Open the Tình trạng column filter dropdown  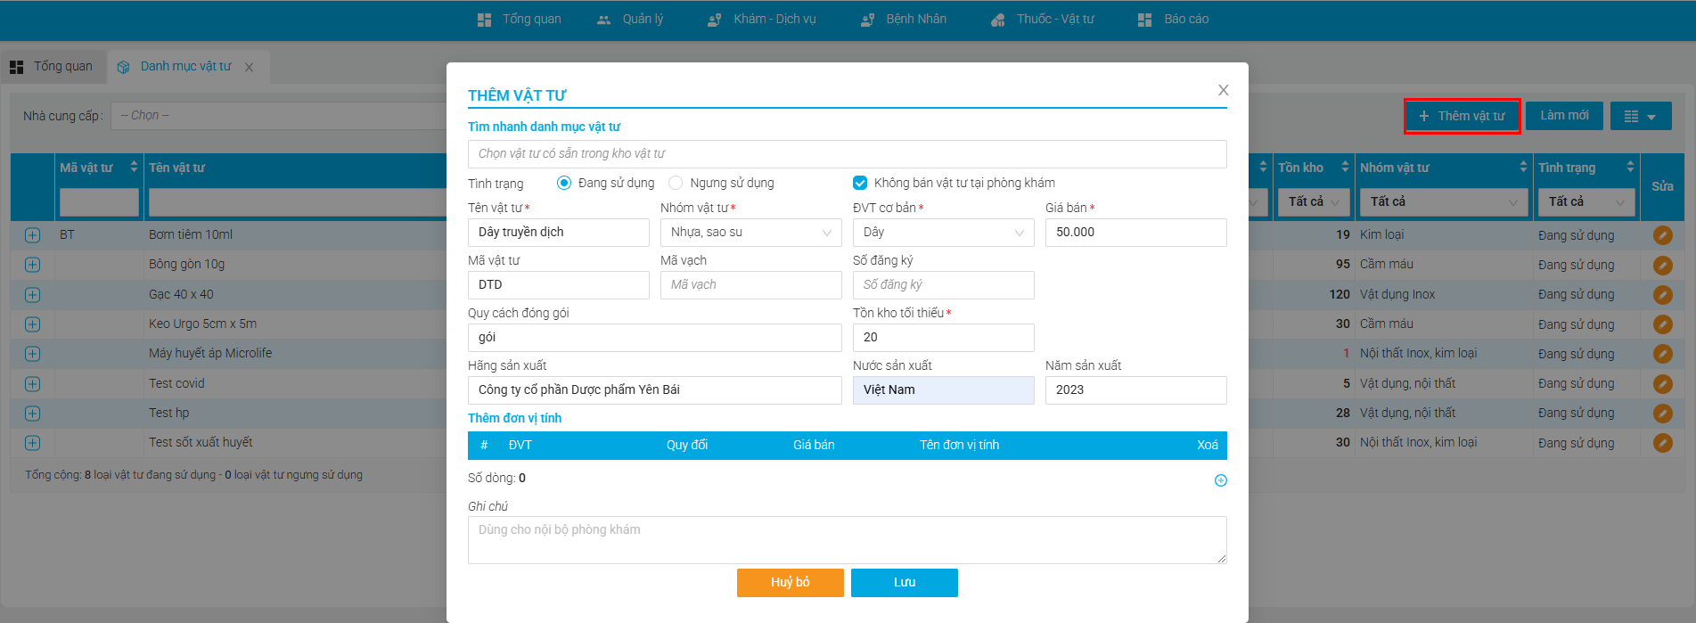click(1586, 202)
